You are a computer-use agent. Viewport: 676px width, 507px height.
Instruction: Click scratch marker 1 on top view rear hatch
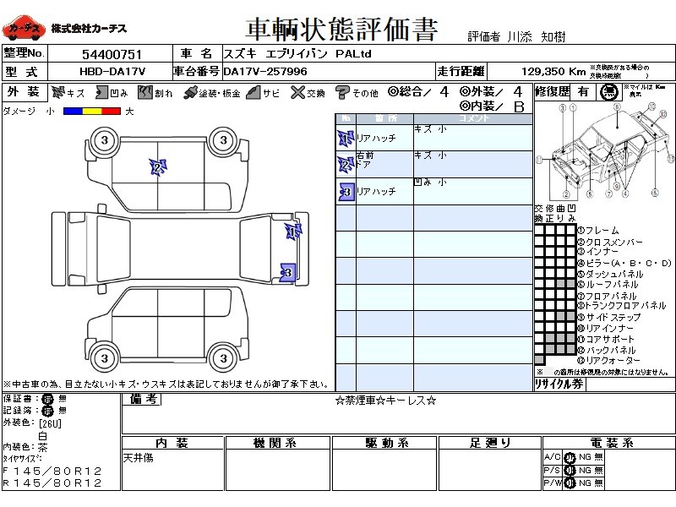(292, 232)
